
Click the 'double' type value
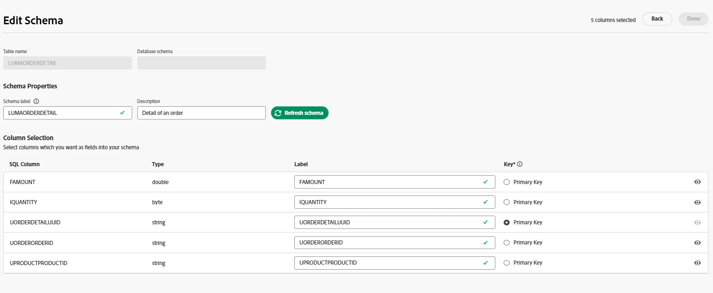click(x=160, y=182)
